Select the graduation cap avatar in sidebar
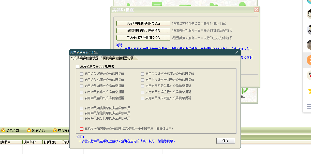Image resolution: width=311 pixels, height=154 pixels. tap(308, 30)
